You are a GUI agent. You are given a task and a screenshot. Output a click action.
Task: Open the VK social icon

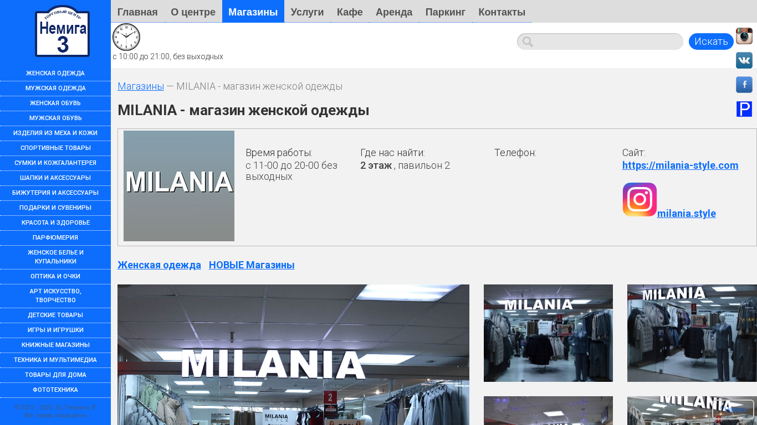pos(744,60)
